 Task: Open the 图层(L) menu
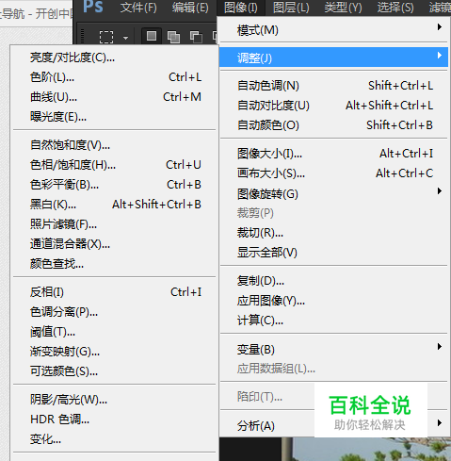291,7
